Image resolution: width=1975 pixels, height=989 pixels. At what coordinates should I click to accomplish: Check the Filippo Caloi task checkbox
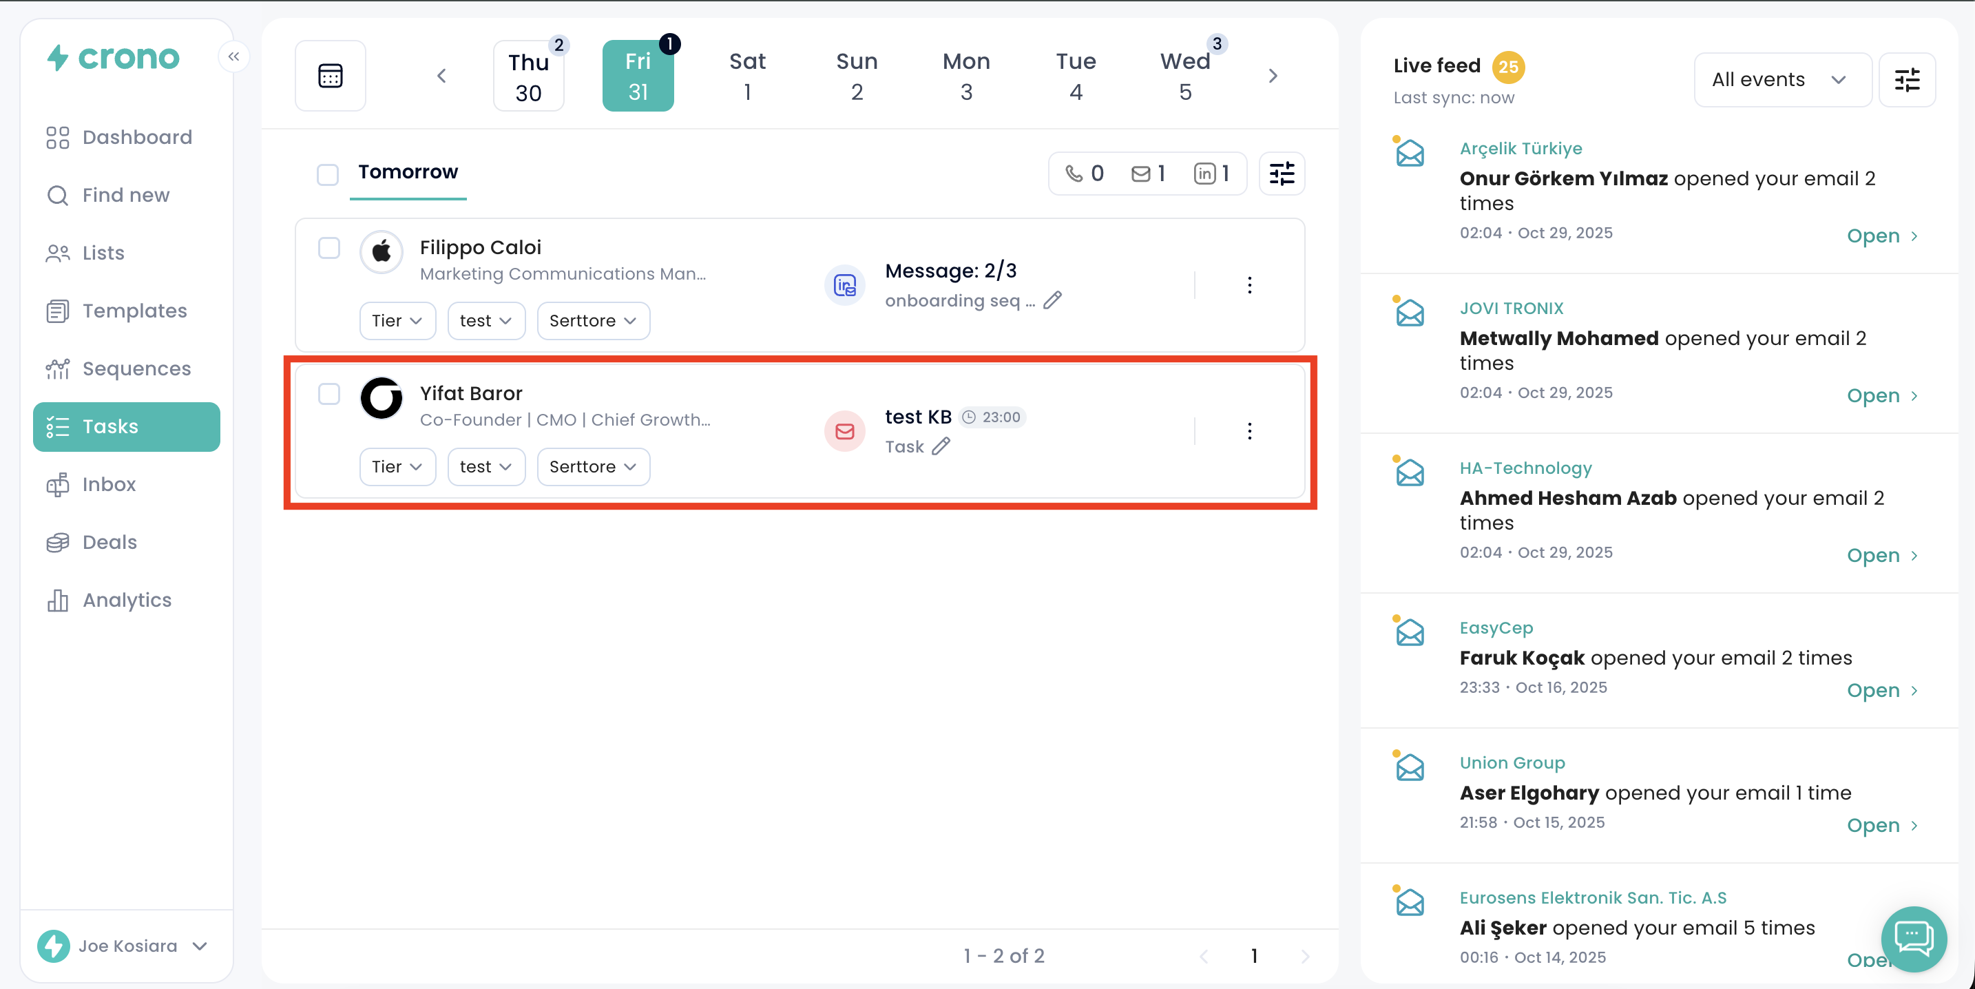pos(329,249)
